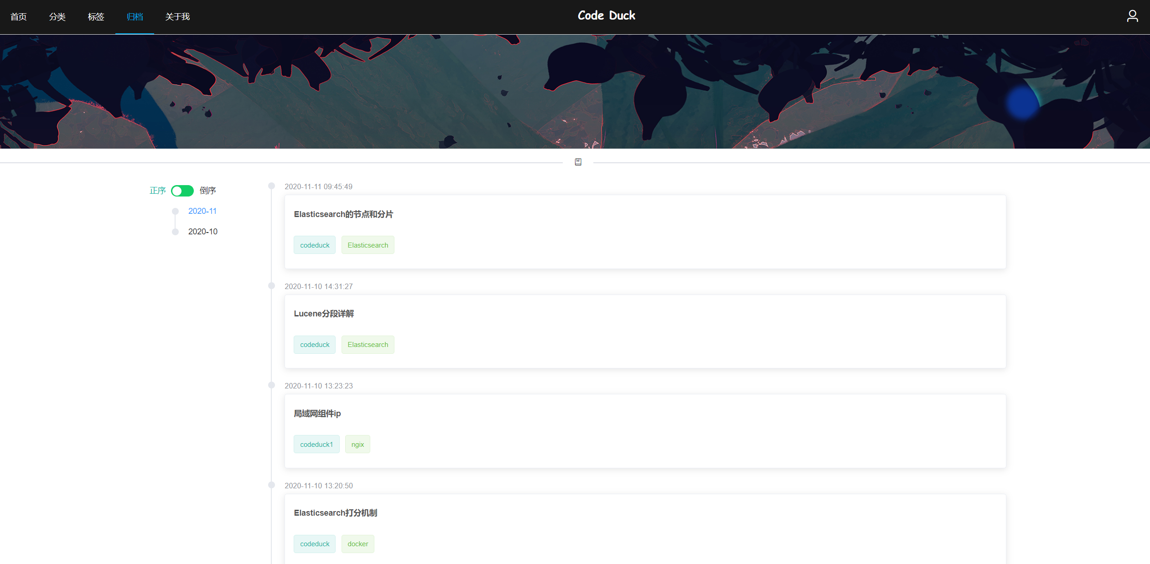1150x564 pixels.
Task: Select the 倒序 sort label
Action: click(208, 191)
